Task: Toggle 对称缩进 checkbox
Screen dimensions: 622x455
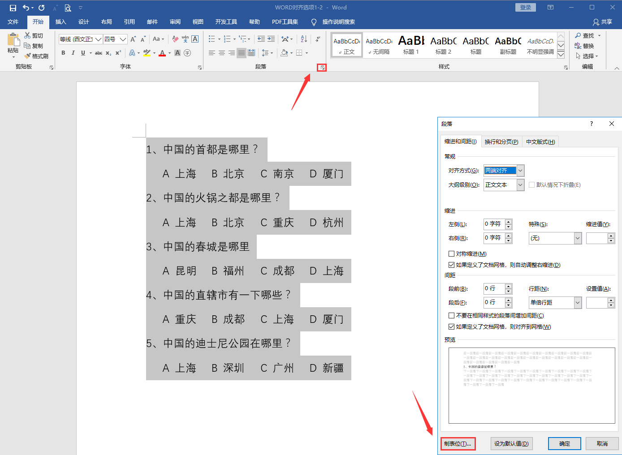Action: (x=452, y=253)
